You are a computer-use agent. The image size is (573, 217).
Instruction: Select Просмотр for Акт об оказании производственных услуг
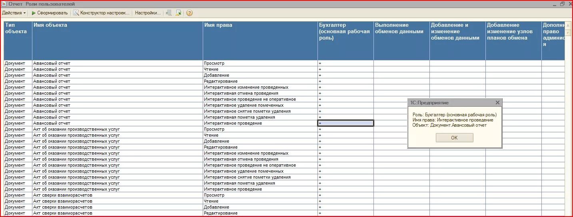[260, 129]
